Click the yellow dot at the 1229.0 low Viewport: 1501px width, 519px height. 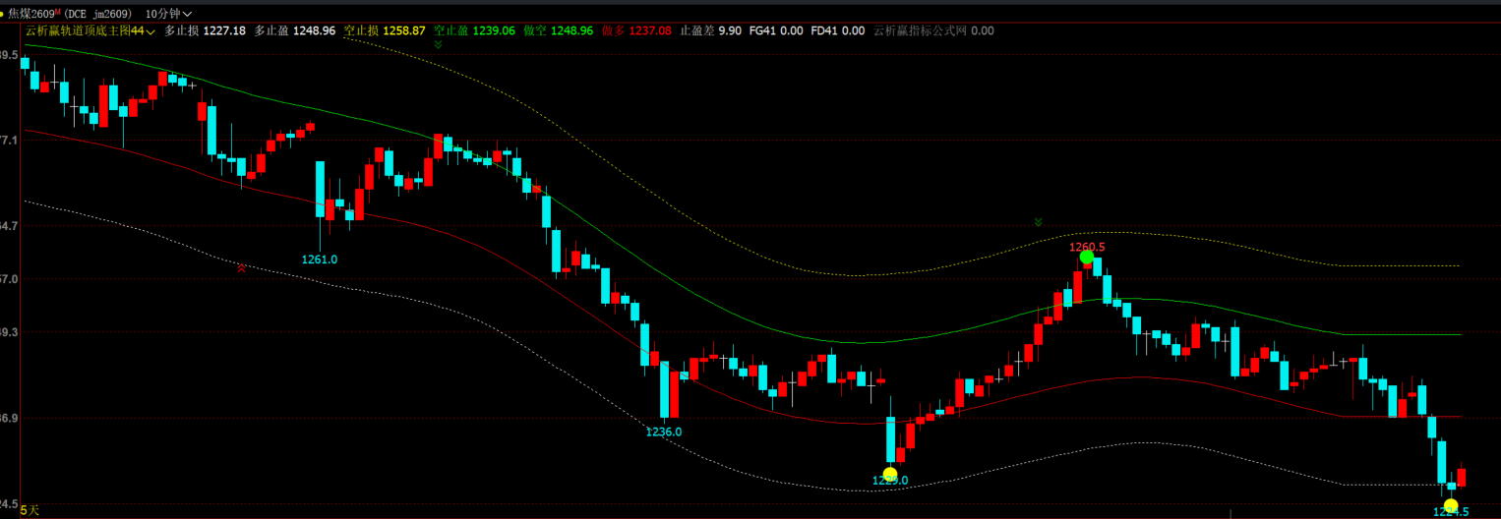click(889, 475)
